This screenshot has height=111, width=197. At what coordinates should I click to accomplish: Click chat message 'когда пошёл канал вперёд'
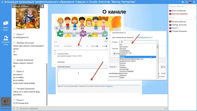point(24,83)
